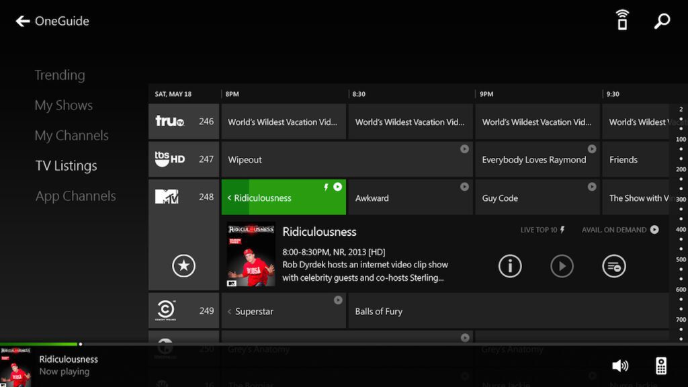The width and height of the screenshot is (688, 387).
Task: Click the 8:30 time header
Action: 359,94
